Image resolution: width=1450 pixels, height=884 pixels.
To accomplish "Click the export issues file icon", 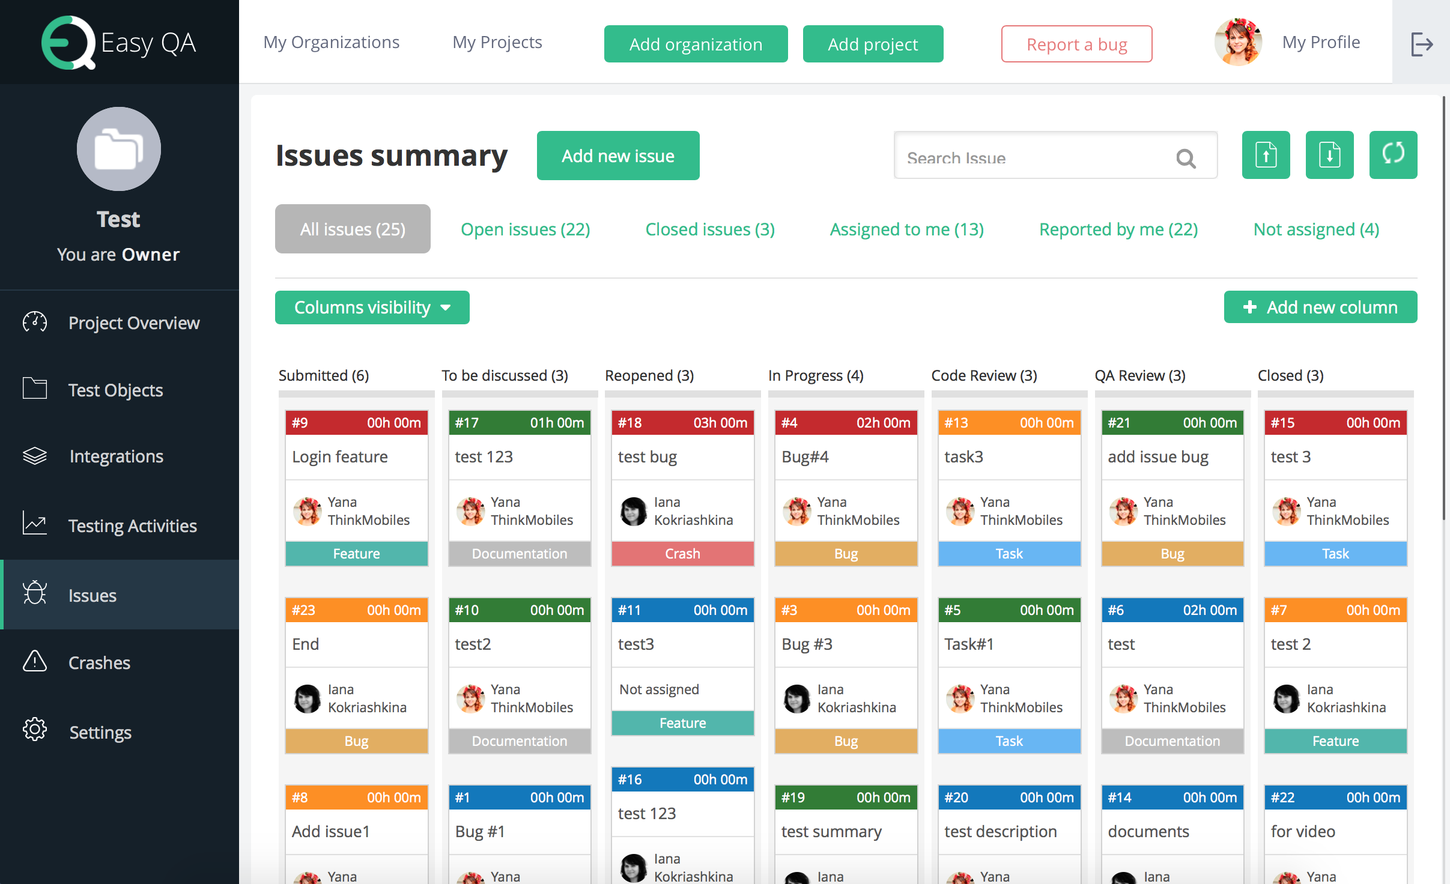I will click(1329, 155).
